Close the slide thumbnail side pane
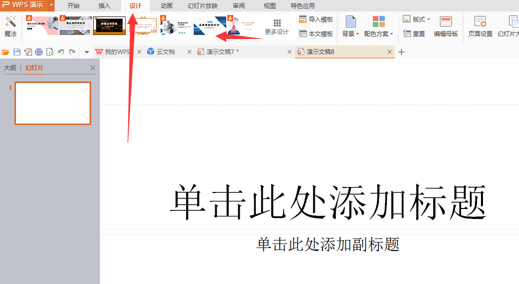519x284 pixels. pyautogui.click(x=93, y=68)
